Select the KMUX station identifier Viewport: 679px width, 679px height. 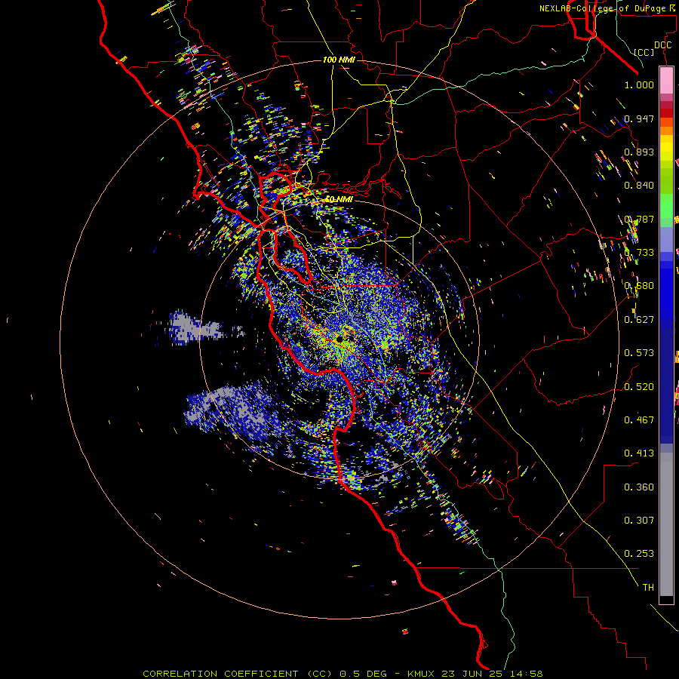(x=422, y=674)
